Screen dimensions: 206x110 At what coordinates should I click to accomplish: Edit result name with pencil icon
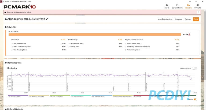(47, 19)
